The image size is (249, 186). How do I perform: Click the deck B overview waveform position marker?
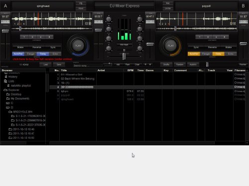tap(175, 29)
